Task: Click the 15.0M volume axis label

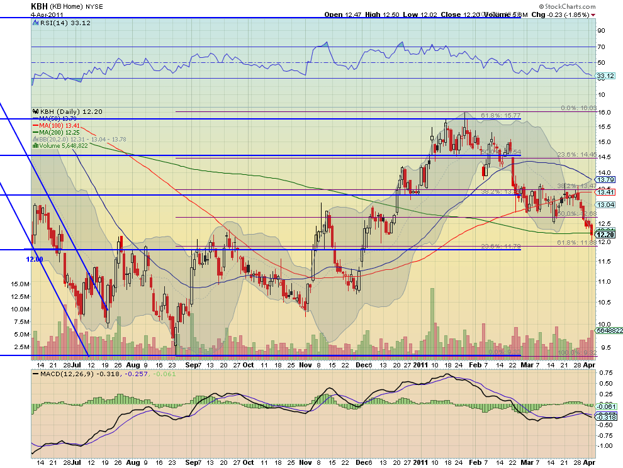Action: (x=20, y=284)
